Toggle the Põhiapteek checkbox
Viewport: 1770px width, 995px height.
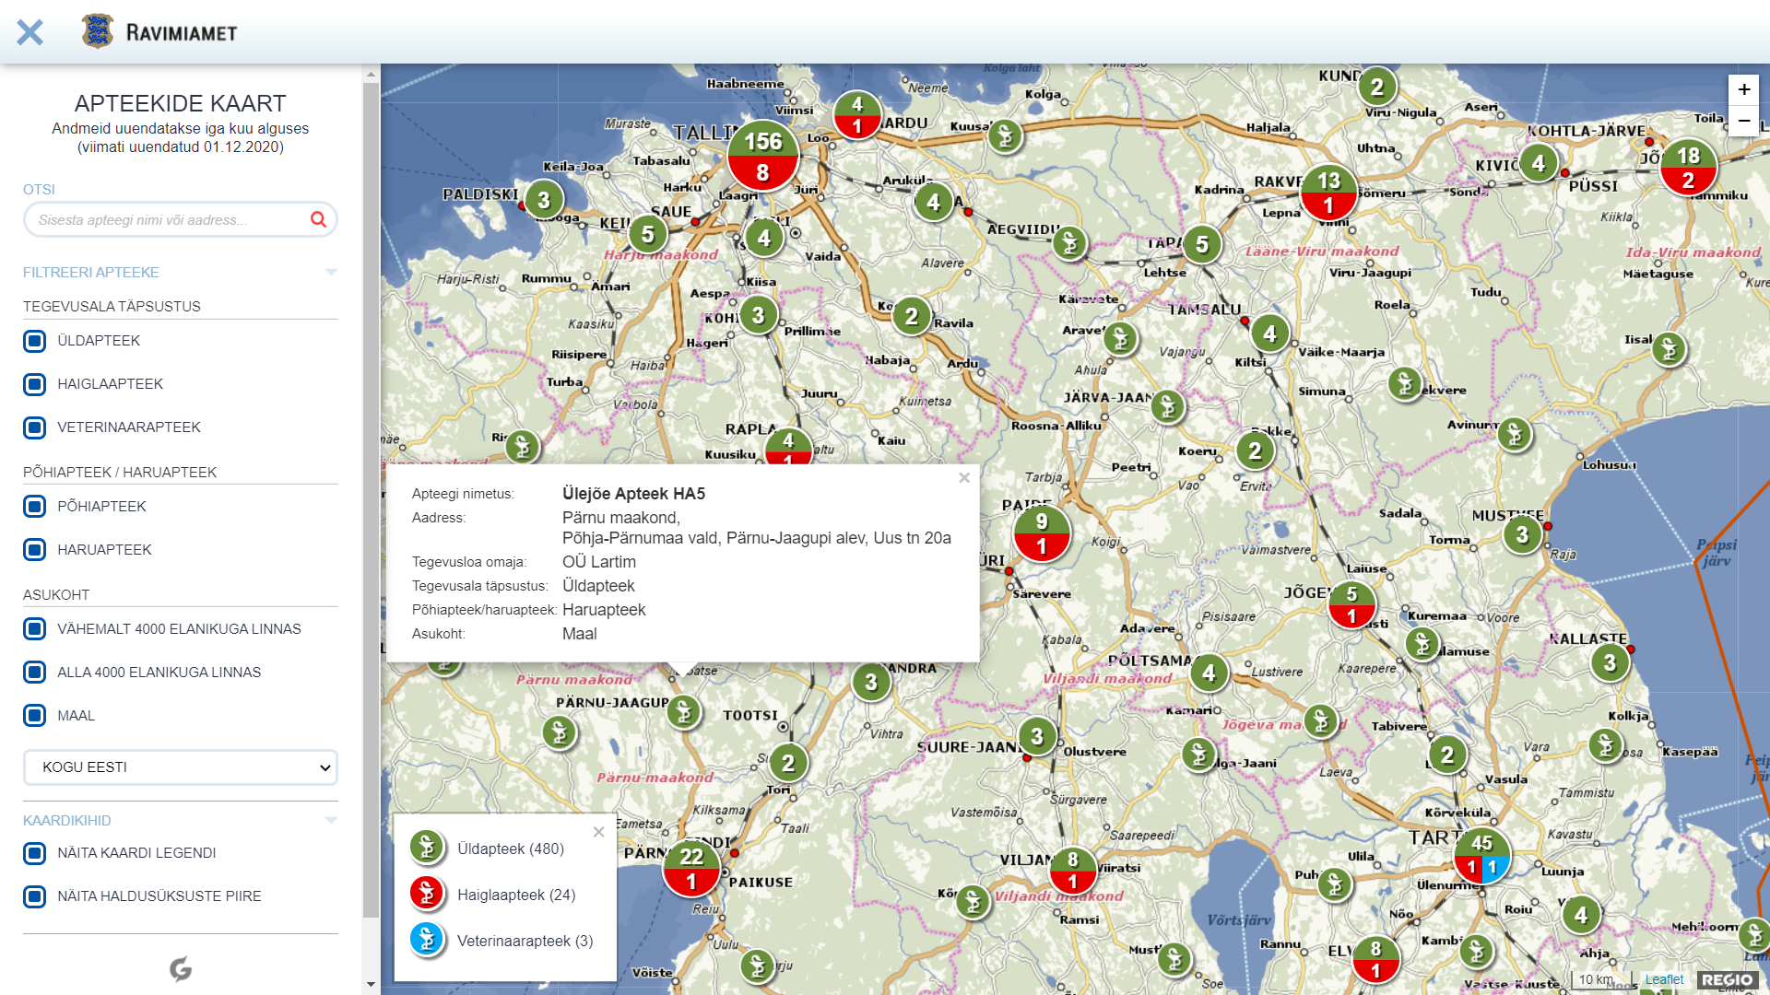(35, 507)
